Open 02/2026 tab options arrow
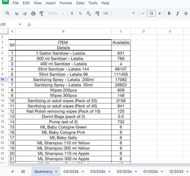Image resolution: width=190 pixels, height=176 pixels. pos(136,171)
